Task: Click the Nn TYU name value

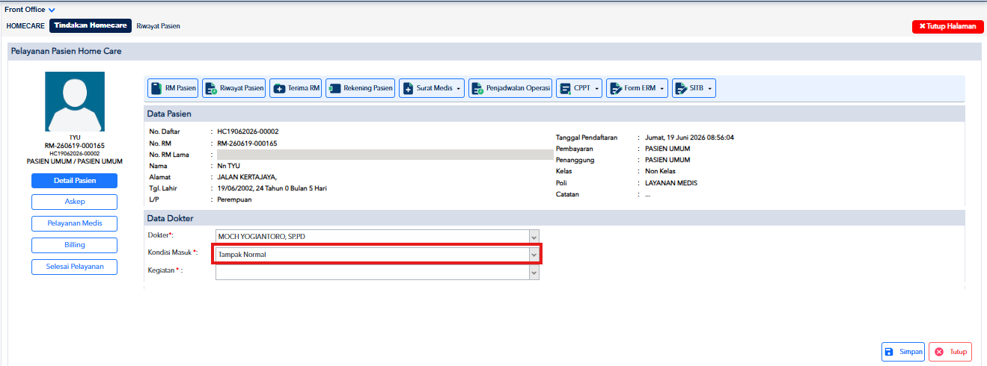Action: tap(229, 166)
